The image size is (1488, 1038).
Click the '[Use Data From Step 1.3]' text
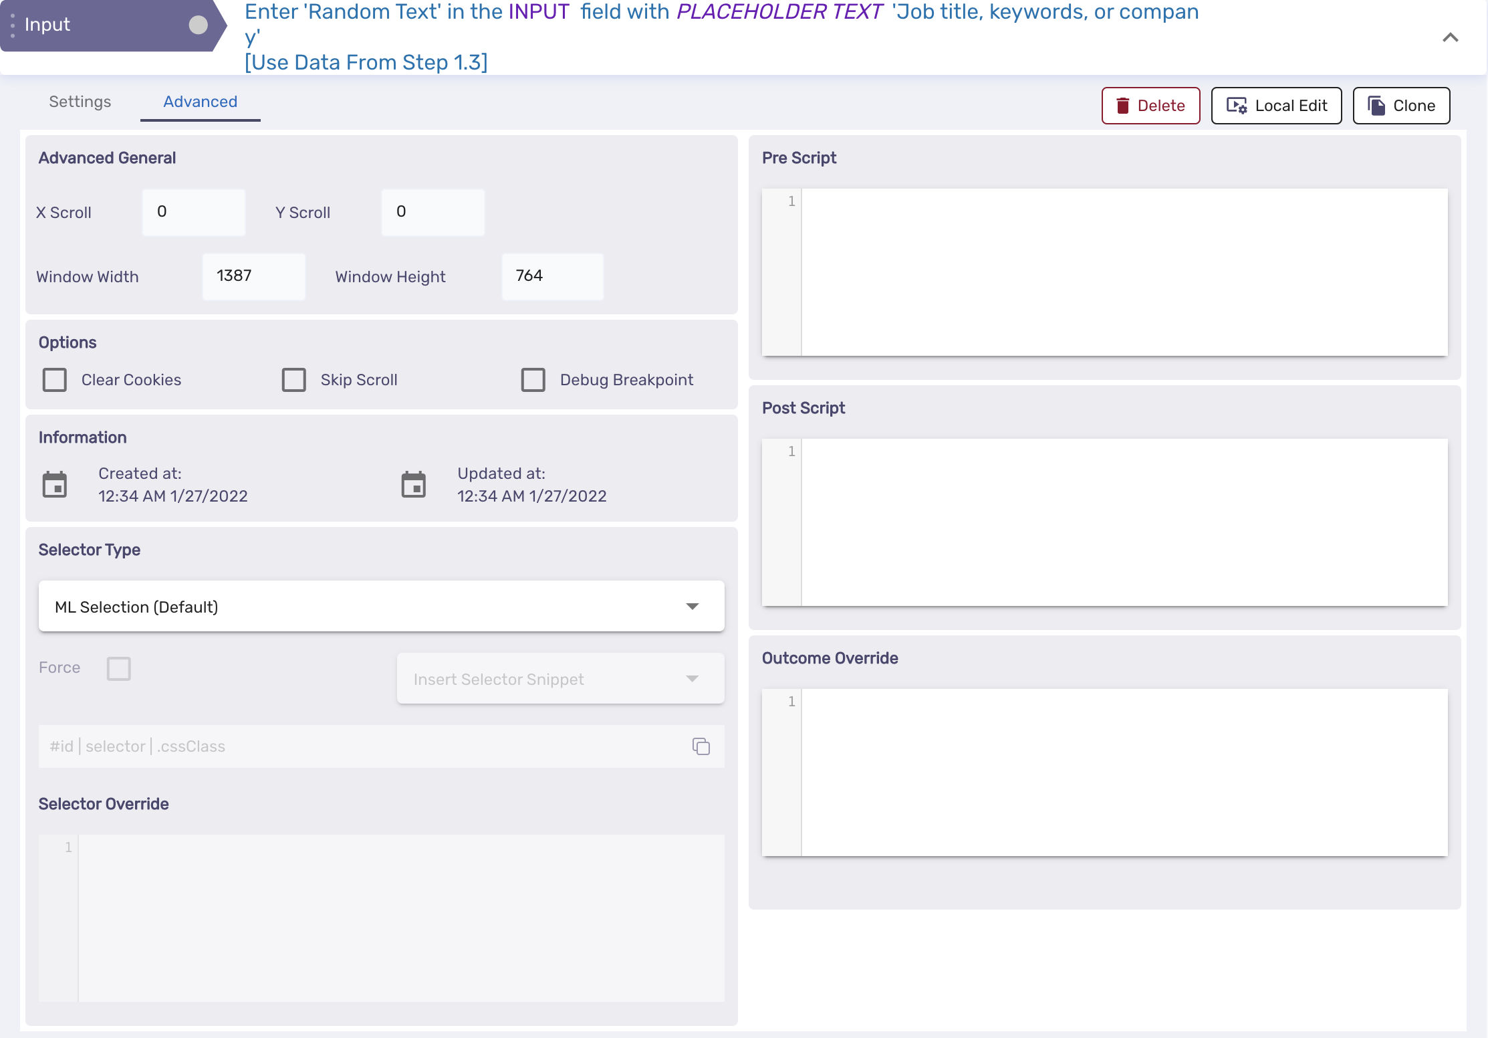[x=366, y=62]
